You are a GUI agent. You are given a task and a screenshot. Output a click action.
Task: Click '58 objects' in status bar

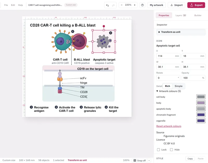[x=44, y=160]
